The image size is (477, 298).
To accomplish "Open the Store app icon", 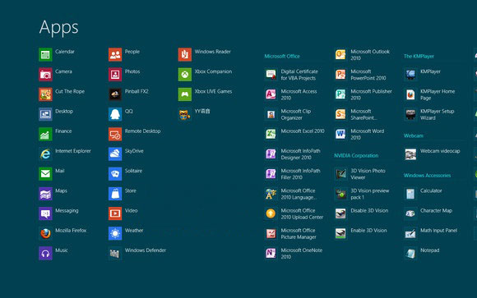I will [115, 194].
